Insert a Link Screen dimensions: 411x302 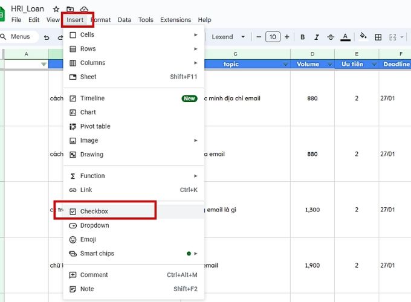tap(134, 190)
